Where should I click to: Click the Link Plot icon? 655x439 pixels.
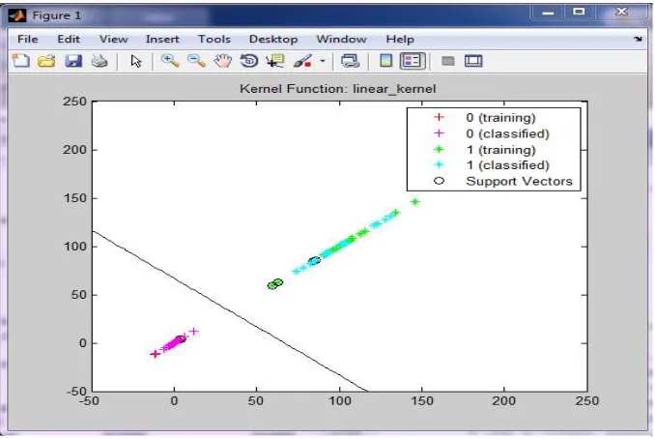tap(350, 61)
